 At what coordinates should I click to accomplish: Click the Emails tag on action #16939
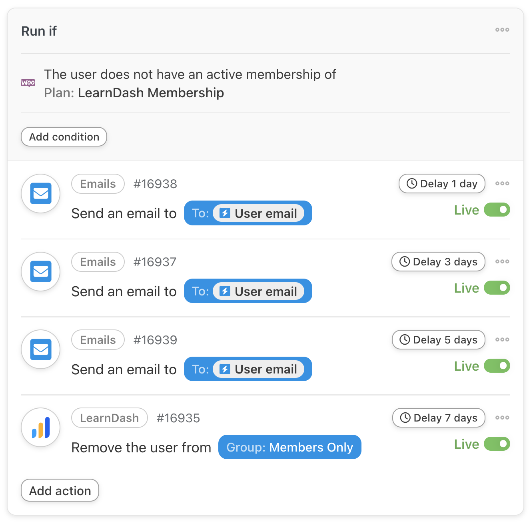point(98,340)
